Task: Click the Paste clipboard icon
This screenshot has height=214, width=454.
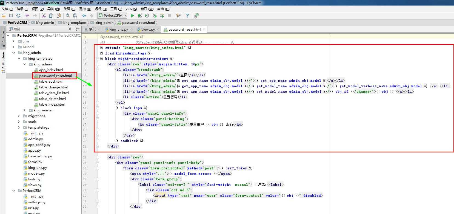Action: 58,16
